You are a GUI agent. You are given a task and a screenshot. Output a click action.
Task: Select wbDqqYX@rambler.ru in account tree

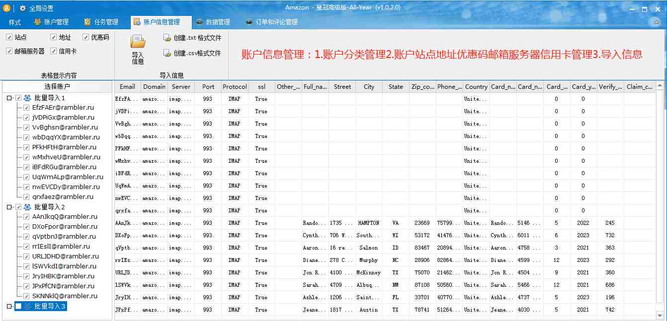coord(66,137)
